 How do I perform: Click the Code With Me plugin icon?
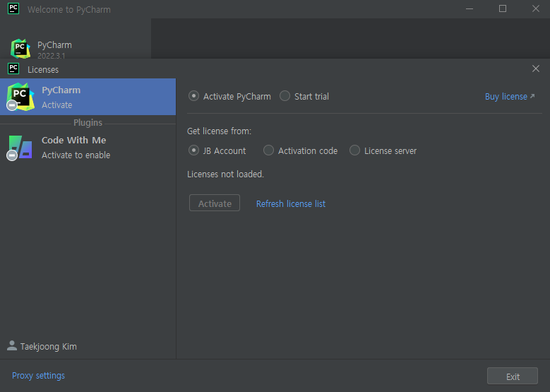click(x=20, y=148)
